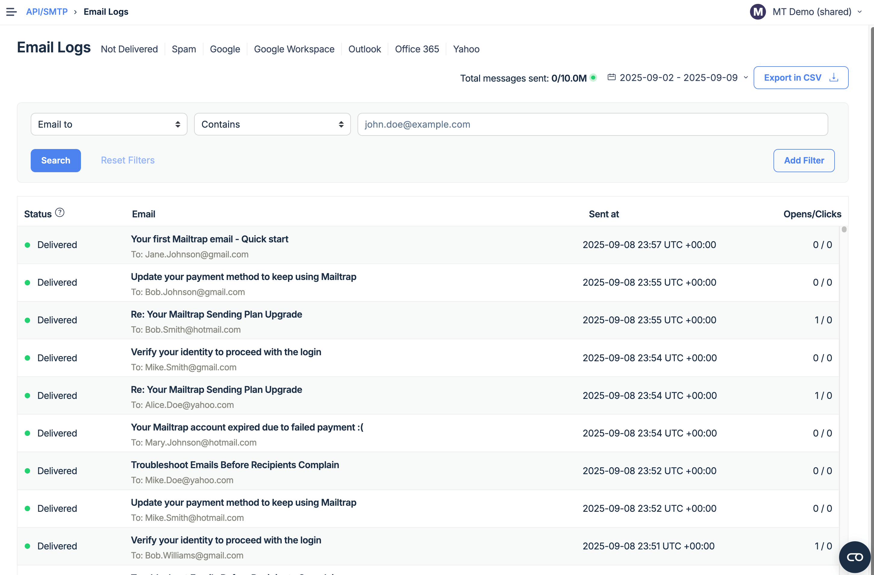The image size is (874, 575).
Task: Open the Contains condition dropdown
Action: point(272,124)
